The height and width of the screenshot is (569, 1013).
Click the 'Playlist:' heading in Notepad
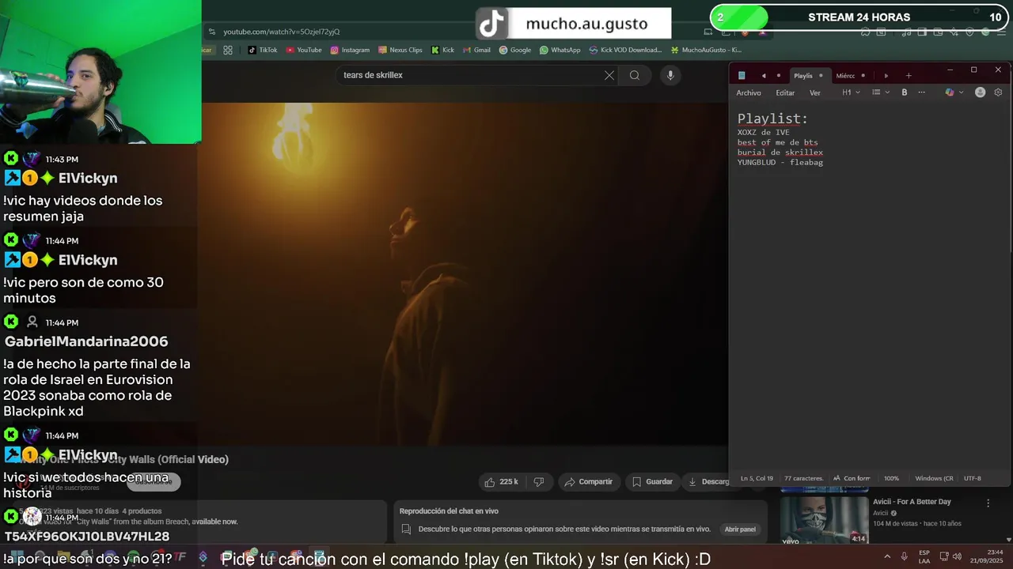pos(773,119)
